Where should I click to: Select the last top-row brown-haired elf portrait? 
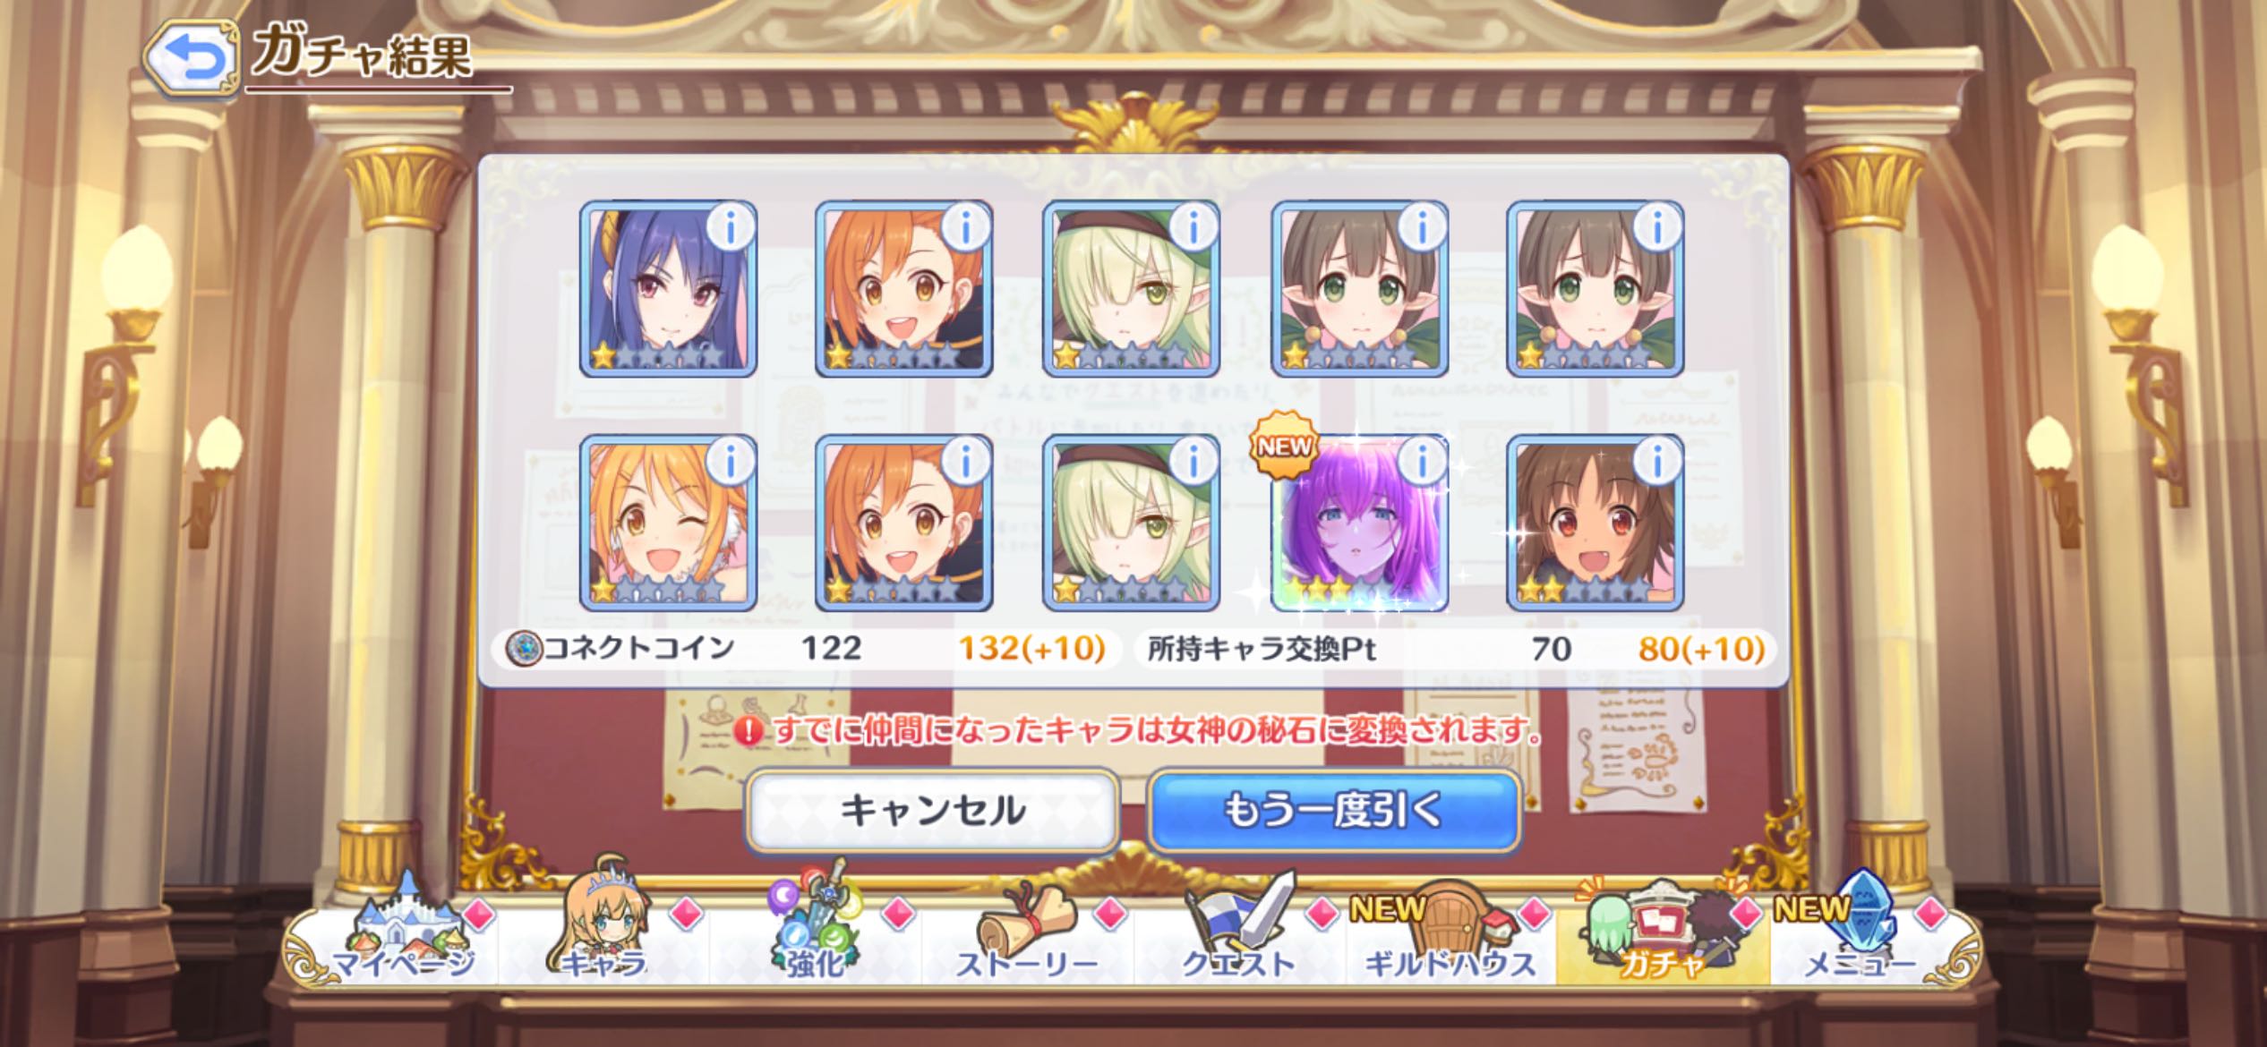coord(1595,288)
